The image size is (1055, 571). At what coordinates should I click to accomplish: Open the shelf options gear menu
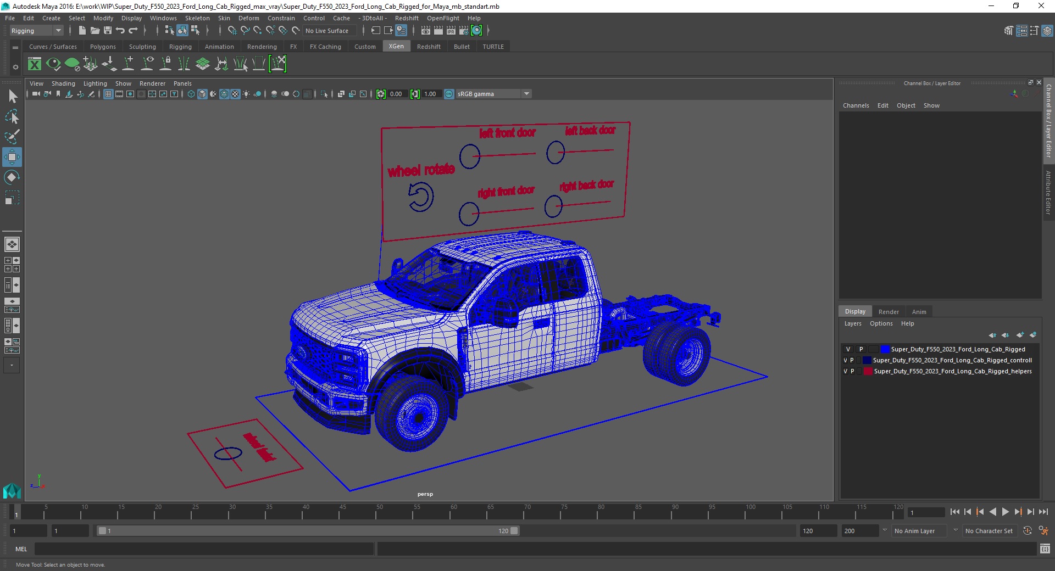(15, 67)
